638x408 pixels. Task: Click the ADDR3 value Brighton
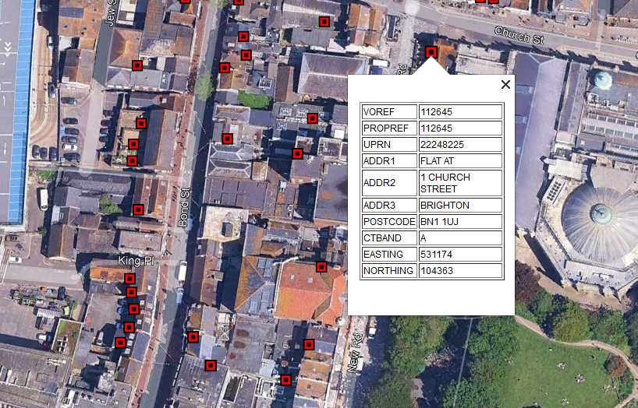tap(459, 206)
